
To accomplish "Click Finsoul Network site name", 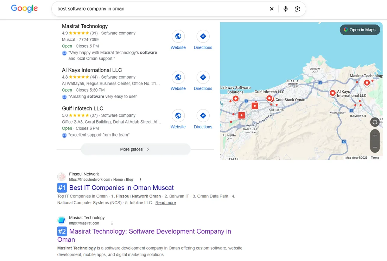I will (x=84, y=174).
